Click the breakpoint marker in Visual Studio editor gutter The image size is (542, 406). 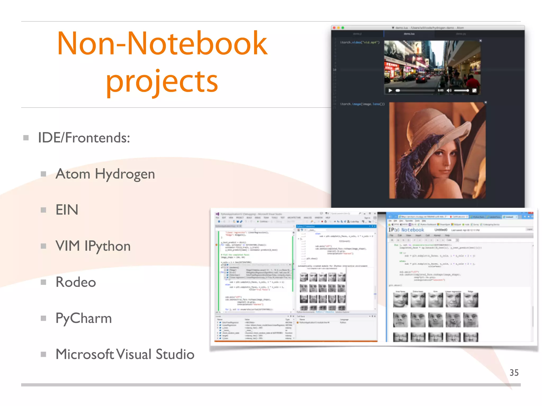(216, 245)
